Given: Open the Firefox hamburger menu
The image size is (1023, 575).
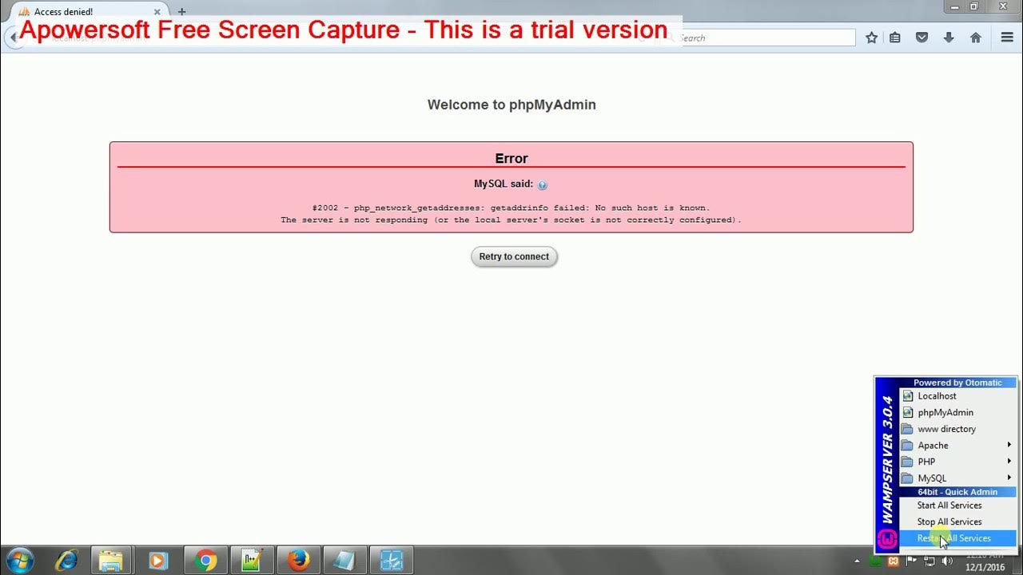Looking at the screenshot, I should click(x=1007, y=38).
